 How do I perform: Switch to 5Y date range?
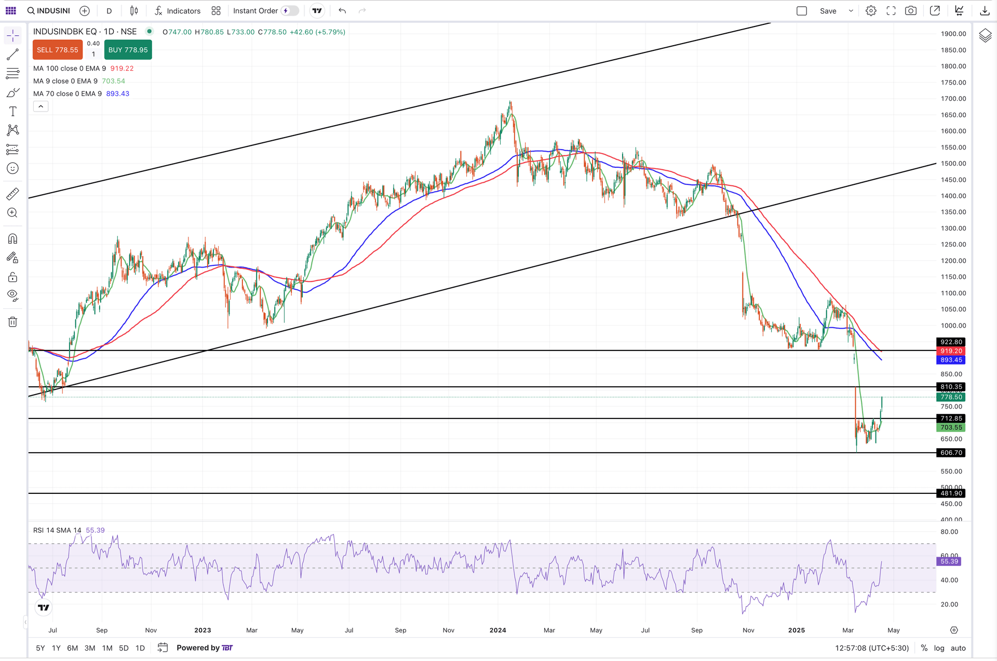41,648
